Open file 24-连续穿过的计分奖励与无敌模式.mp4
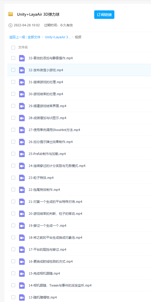The image size is (151, 302). point(57,166)
